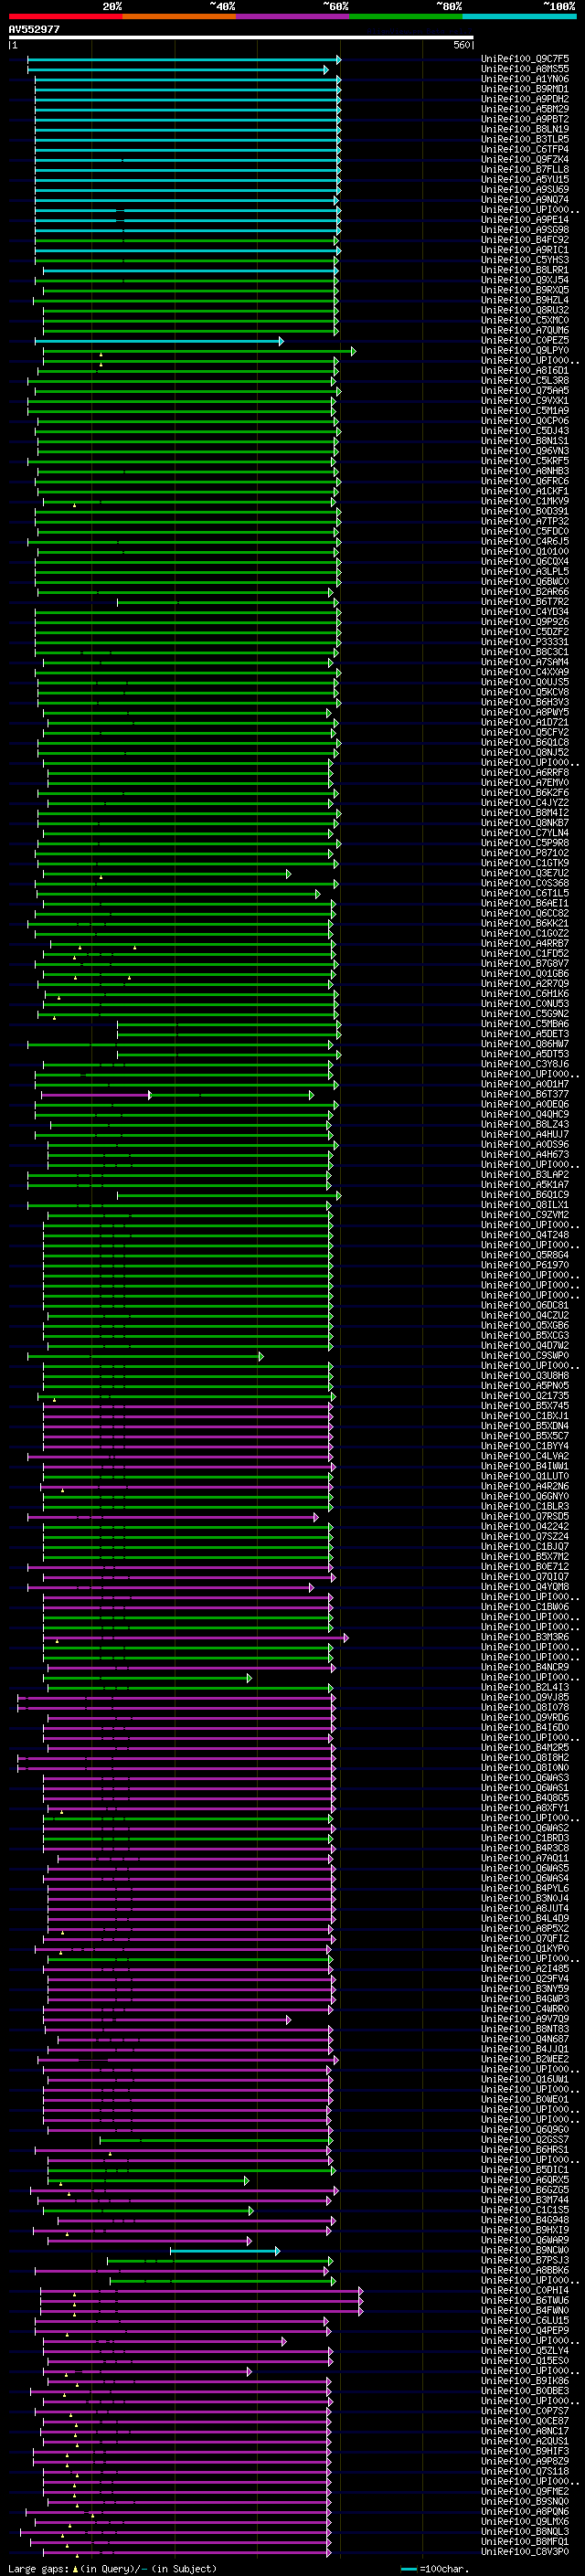Image resolution: width=585 pixels, height=2576 pixels.
Task: Click label UniRef100_B4FC92
Action: click(x=525, y=240)
